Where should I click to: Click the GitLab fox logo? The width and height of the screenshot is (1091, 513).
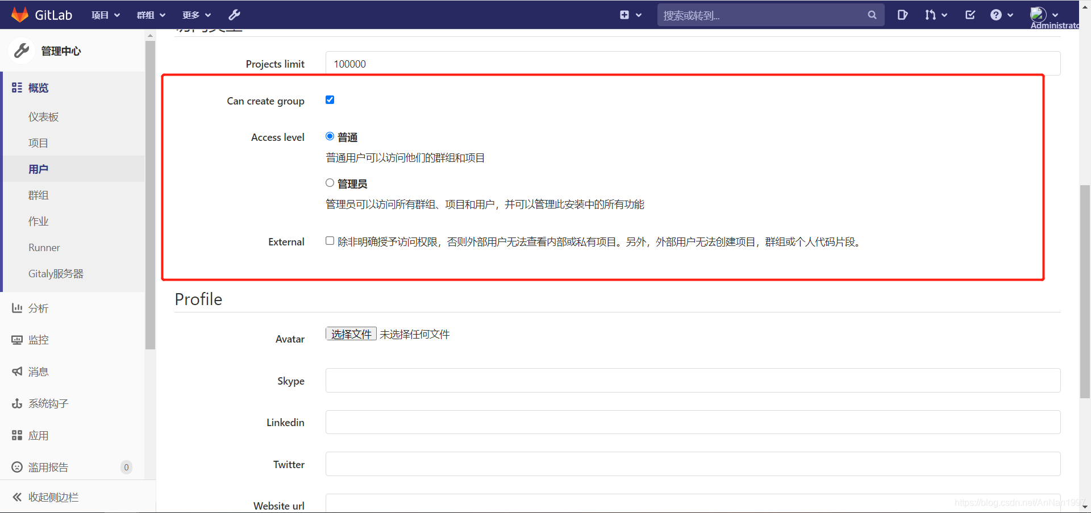20,15
